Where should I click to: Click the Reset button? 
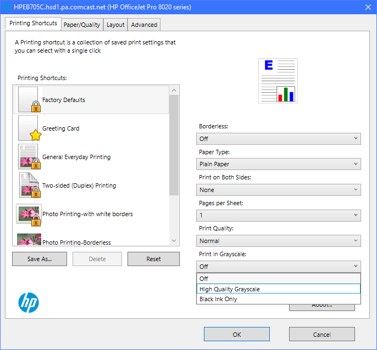(153, 259)
